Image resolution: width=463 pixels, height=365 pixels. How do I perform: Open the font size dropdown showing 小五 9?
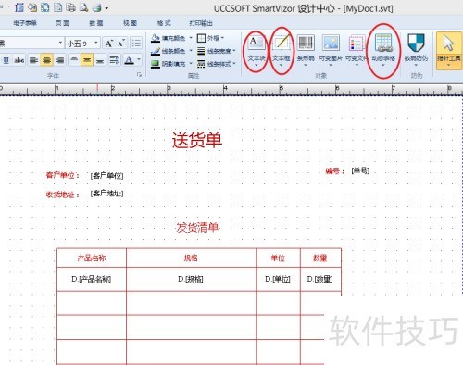82,43
